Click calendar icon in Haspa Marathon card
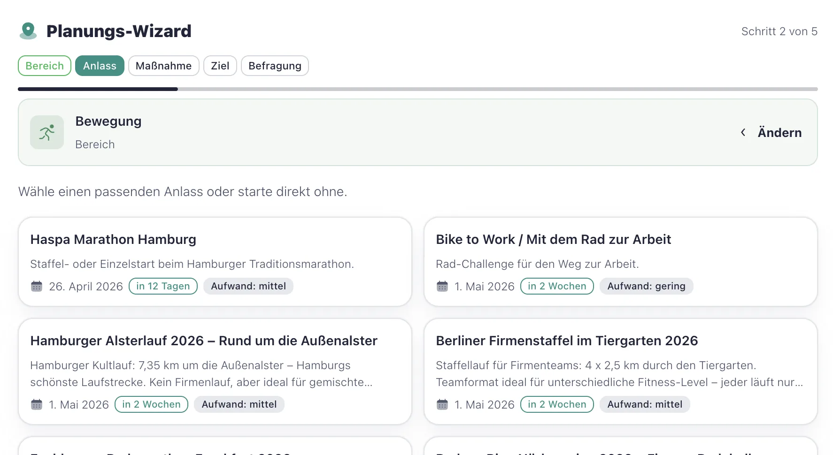833x455 pixels. tap(37, 286)
